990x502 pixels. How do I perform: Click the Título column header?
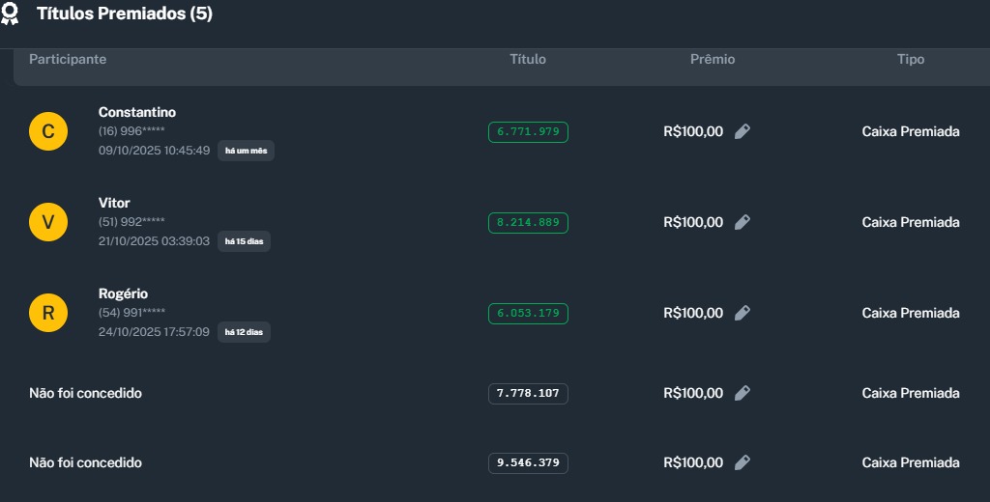pos(528,60)
